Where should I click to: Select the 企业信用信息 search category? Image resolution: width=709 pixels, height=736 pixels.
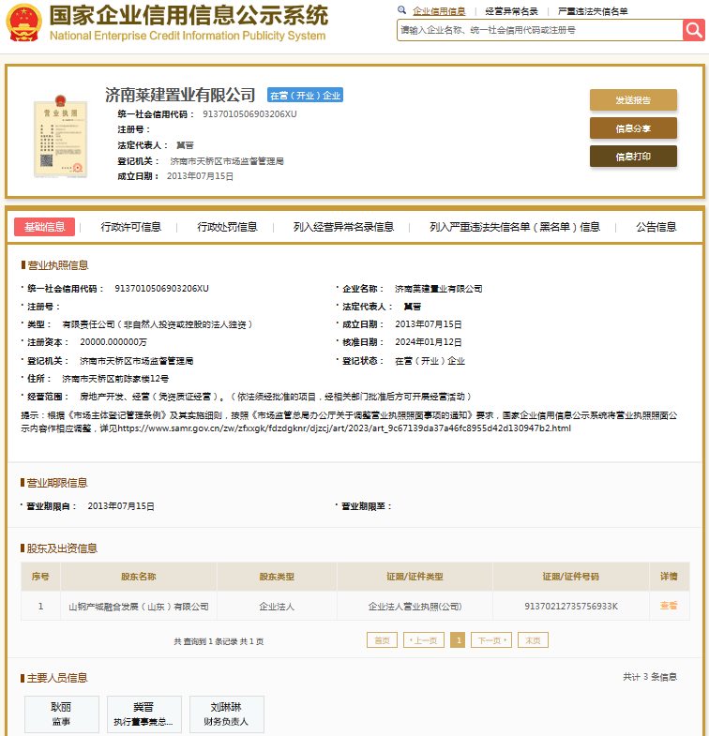pos(439,11)
